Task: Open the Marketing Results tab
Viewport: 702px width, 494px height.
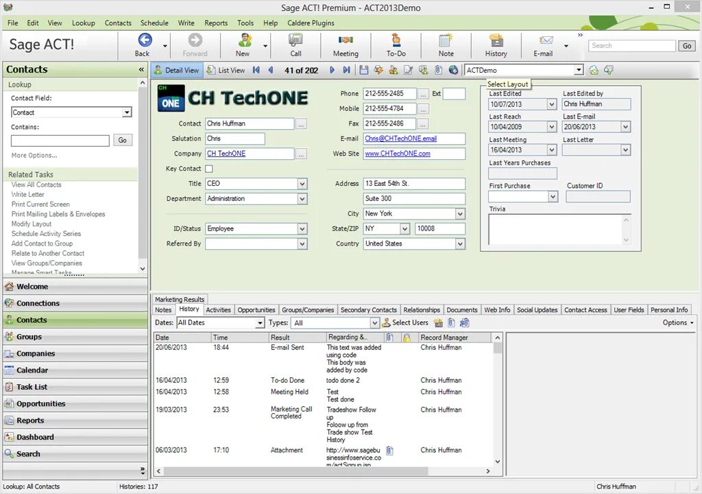Action: pos(180,299)
